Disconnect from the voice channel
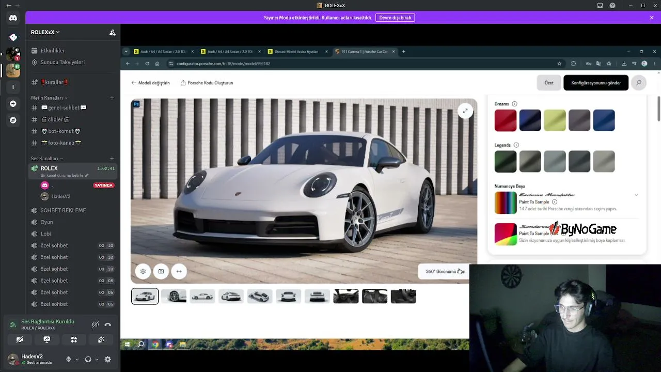Image resolution: width=661 pixels, height=372 pixels. coord(108,324)
